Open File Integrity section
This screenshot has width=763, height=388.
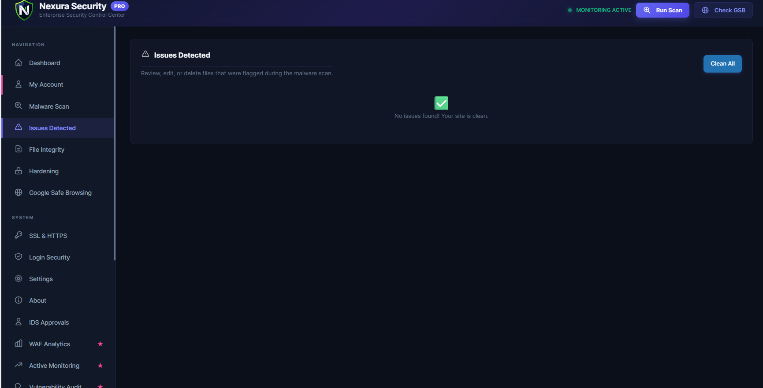58,150
